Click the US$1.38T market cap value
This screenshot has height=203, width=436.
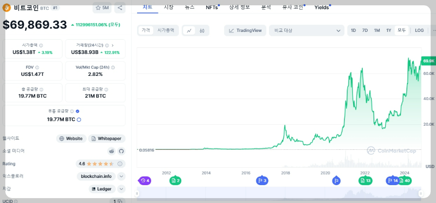tap(24, 52)
